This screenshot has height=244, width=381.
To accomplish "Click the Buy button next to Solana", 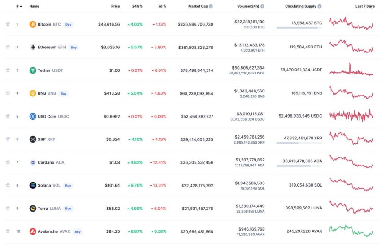I will pos(68,185).
